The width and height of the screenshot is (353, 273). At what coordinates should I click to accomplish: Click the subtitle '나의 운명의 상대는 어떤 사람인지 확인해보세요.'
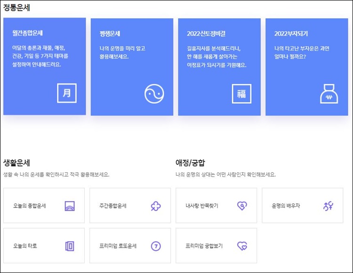click(225, 174)
